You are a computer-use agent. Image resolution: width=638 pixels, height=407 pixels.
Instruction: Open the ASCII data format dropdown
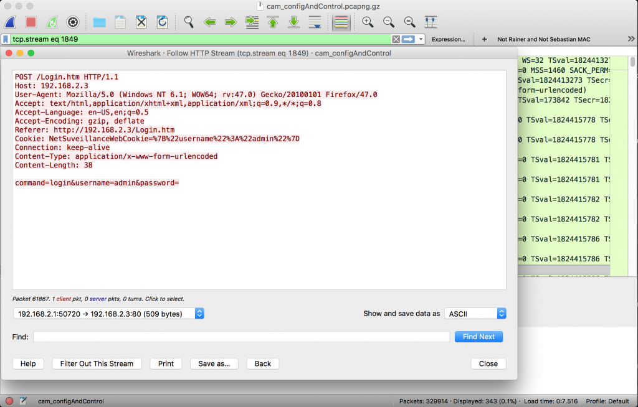pyautogui.click(x=476, y=314)
